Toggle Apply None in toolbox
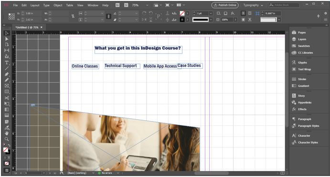 coord(7,163)
